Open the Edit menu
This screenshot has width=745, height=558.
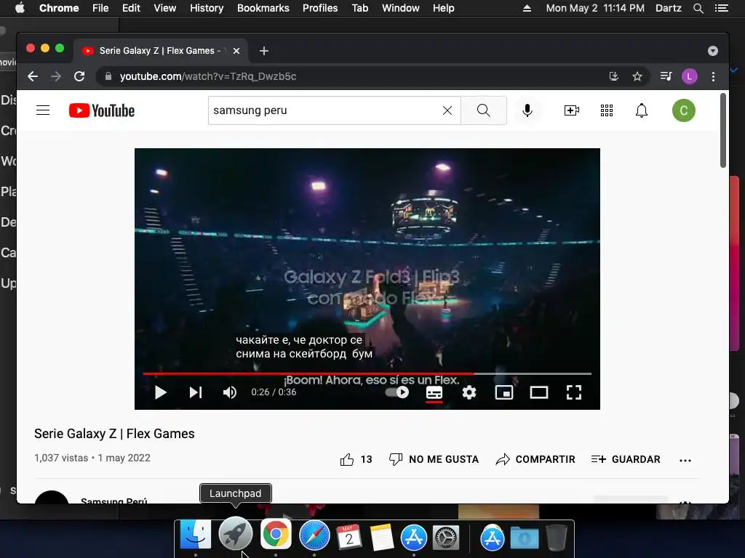click(x=131, y=8)
